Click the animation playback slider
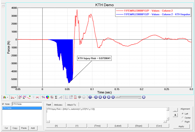Screen dimensions: 195x132 click(128, 97)
